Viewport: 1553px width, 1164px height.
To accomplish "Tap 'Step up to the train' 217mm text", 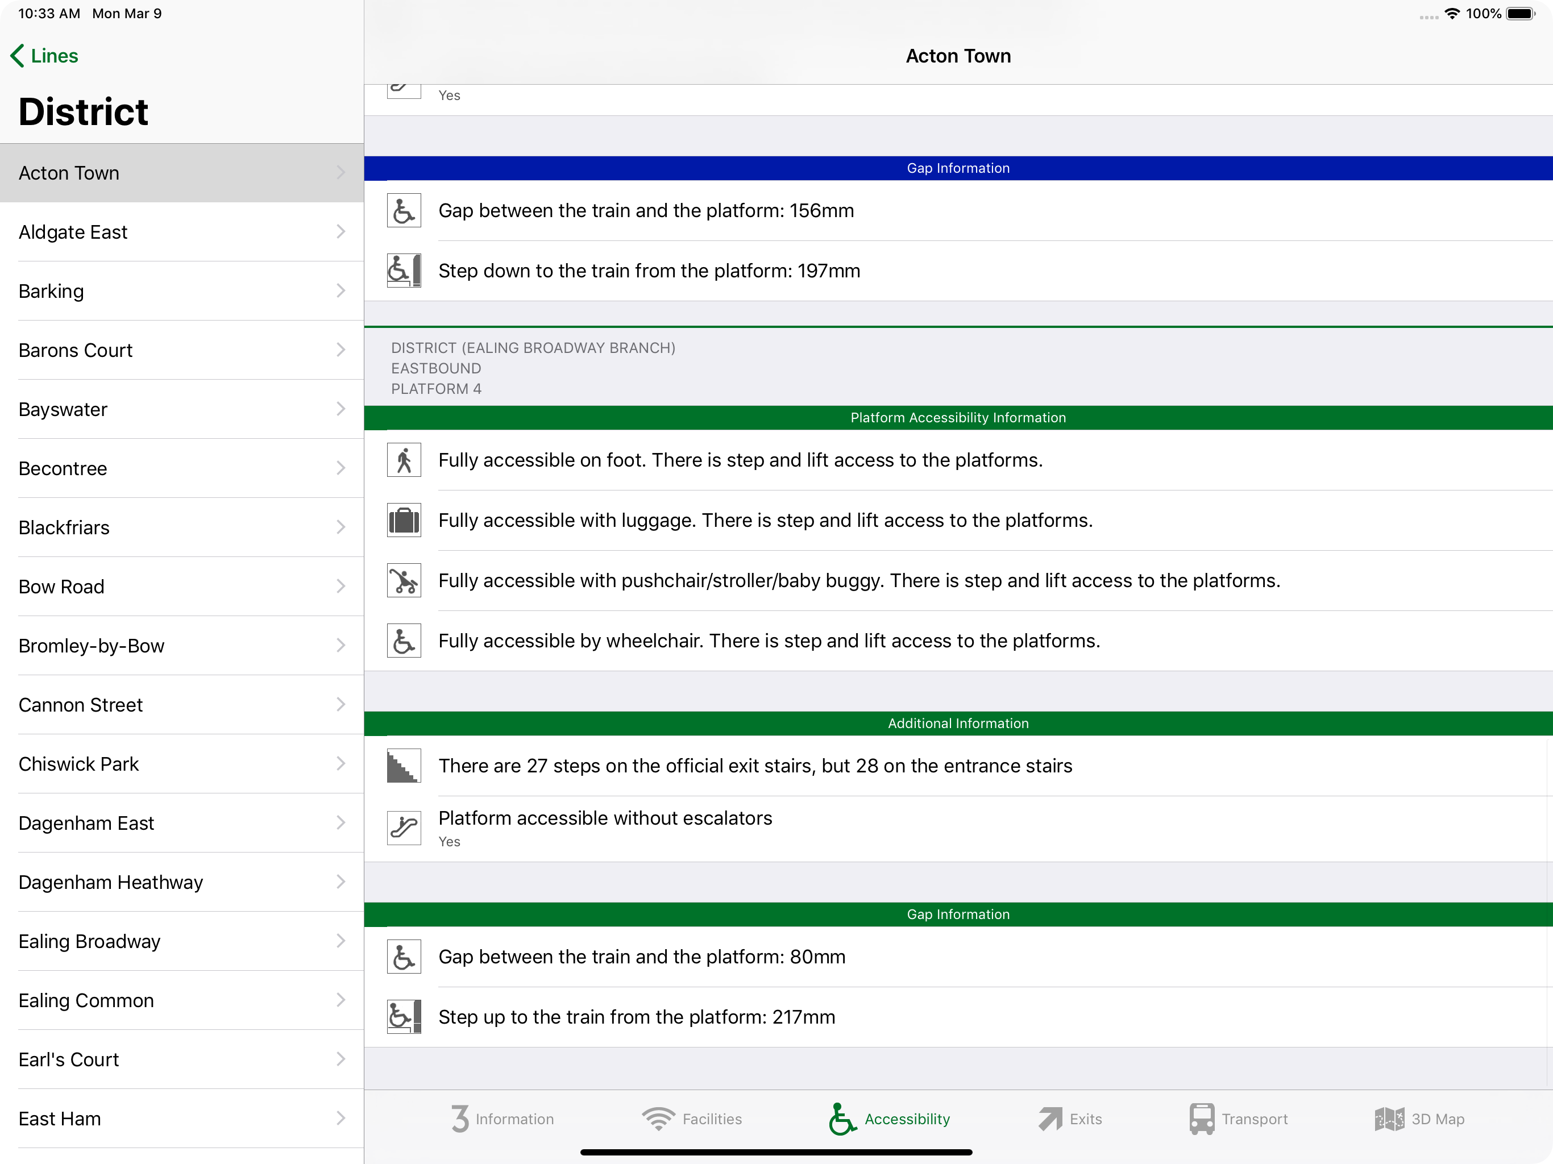I will 637,1017.
